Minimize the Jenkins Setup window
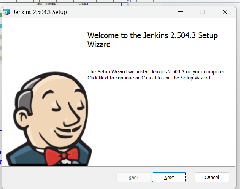The image size is (240, 189). point(180,12)
